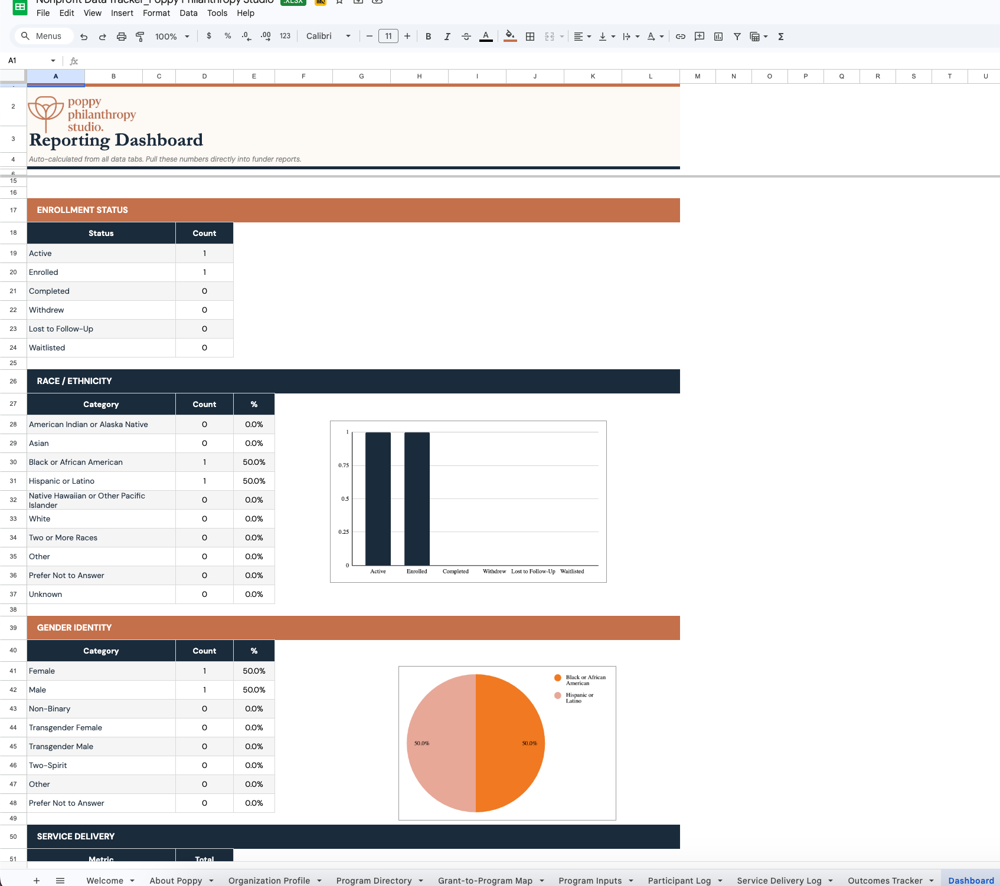Screen dimensions: 1000x886
Task: Format as percent with percent icon
Action: [228, 36]
